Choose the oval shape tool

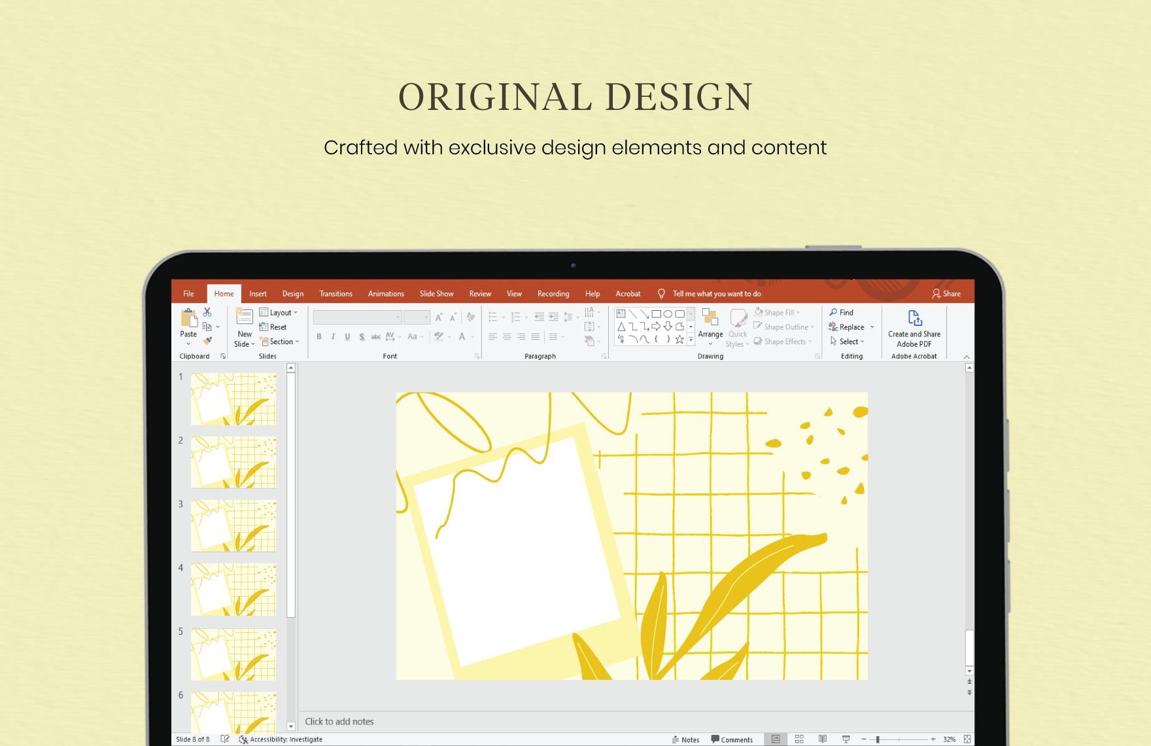click(x=668, y=314)
